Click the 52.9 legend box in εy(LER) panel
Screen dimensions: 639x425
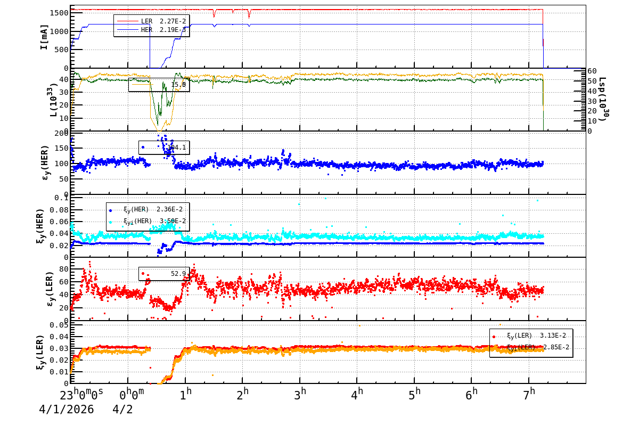[164, 274]
